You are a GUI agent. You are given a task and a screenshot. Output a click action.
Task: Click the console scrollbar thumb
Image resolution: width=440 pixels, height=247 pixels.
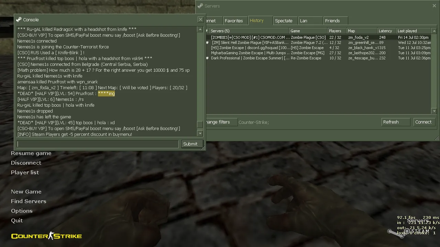click(x=200, y=125)
